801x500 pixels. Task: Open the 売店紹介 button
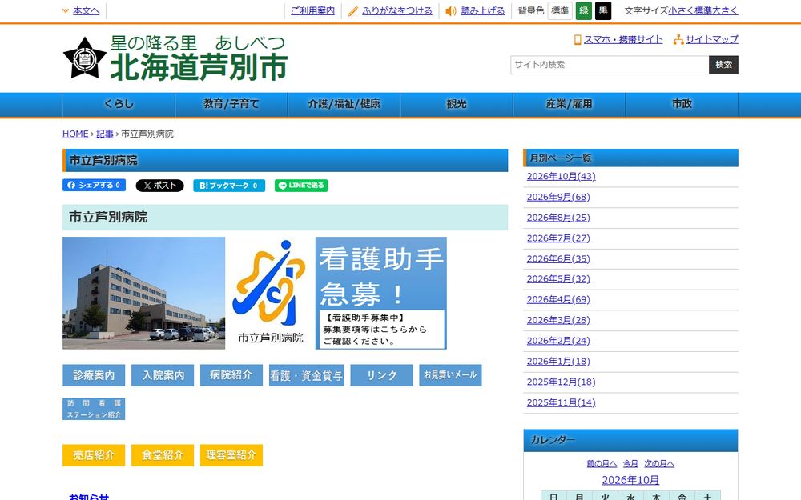(94, 455)
